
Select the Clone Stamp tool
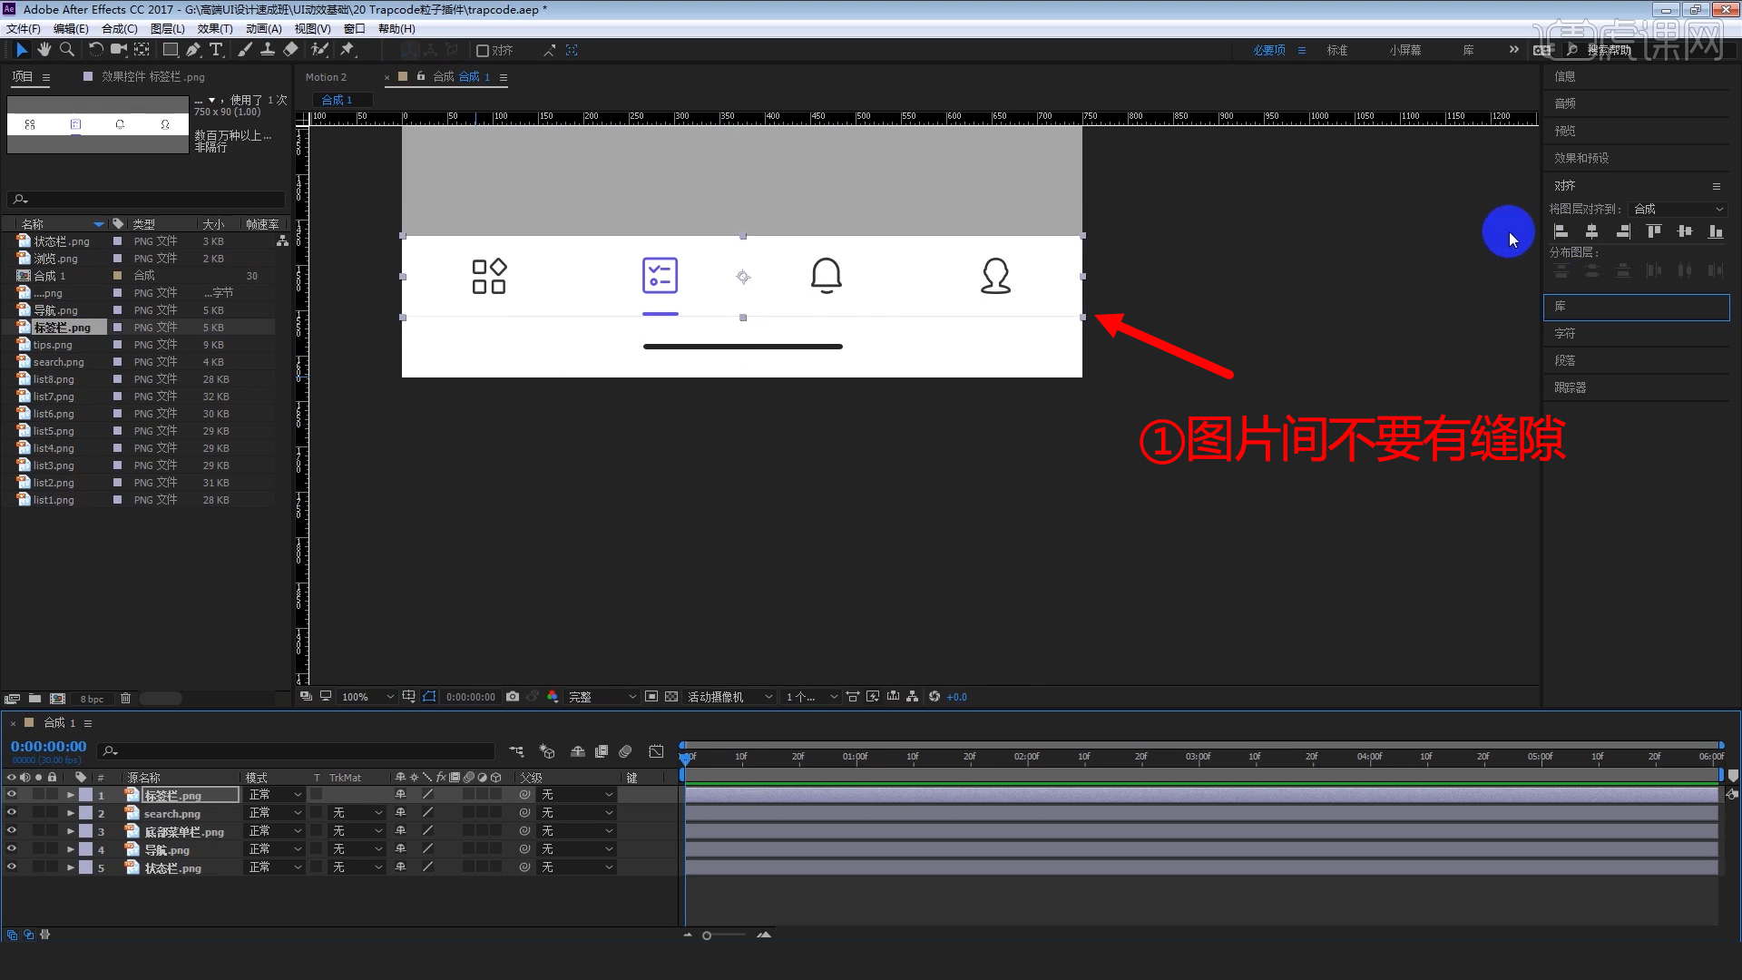[x=269, y=50]
